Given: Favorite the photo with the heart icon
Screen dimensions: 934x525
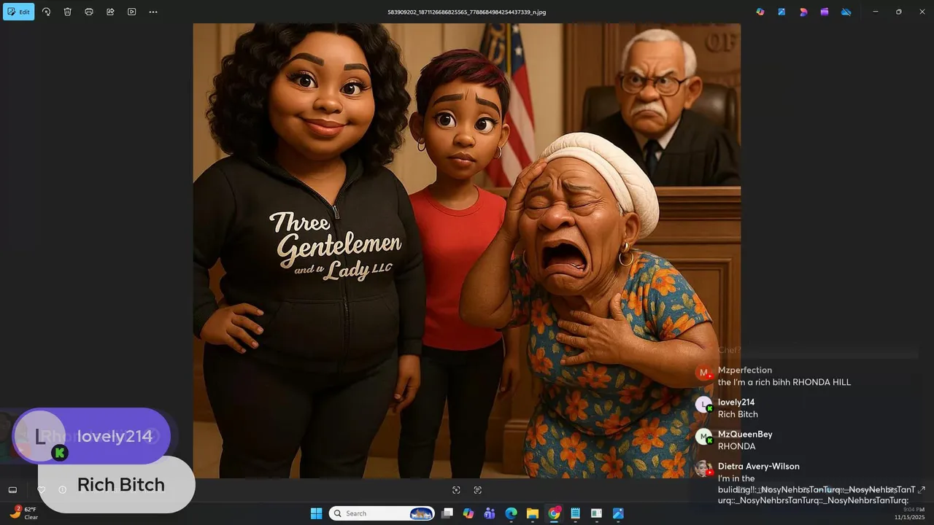Looking at the screenshot, I should (42, 490).
